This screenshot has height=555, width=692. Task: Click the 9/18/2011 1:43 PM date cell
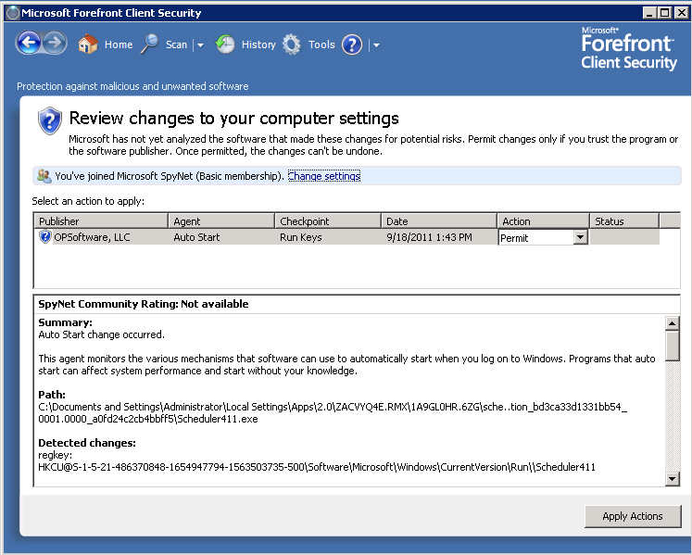[x=430, y=237]
